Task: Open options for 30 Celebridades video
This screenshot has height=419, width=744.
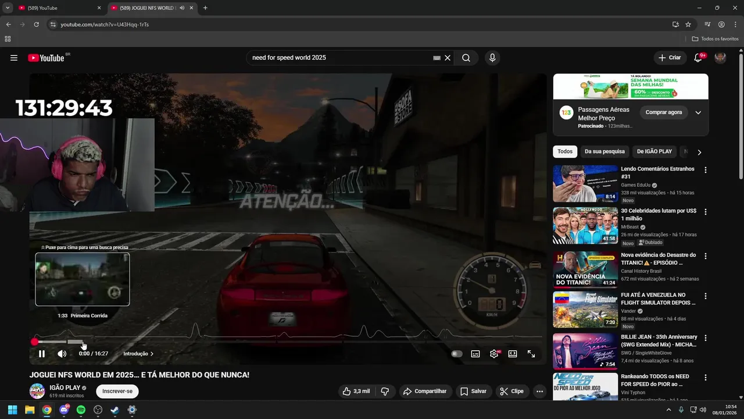Action: click(706, 212)
